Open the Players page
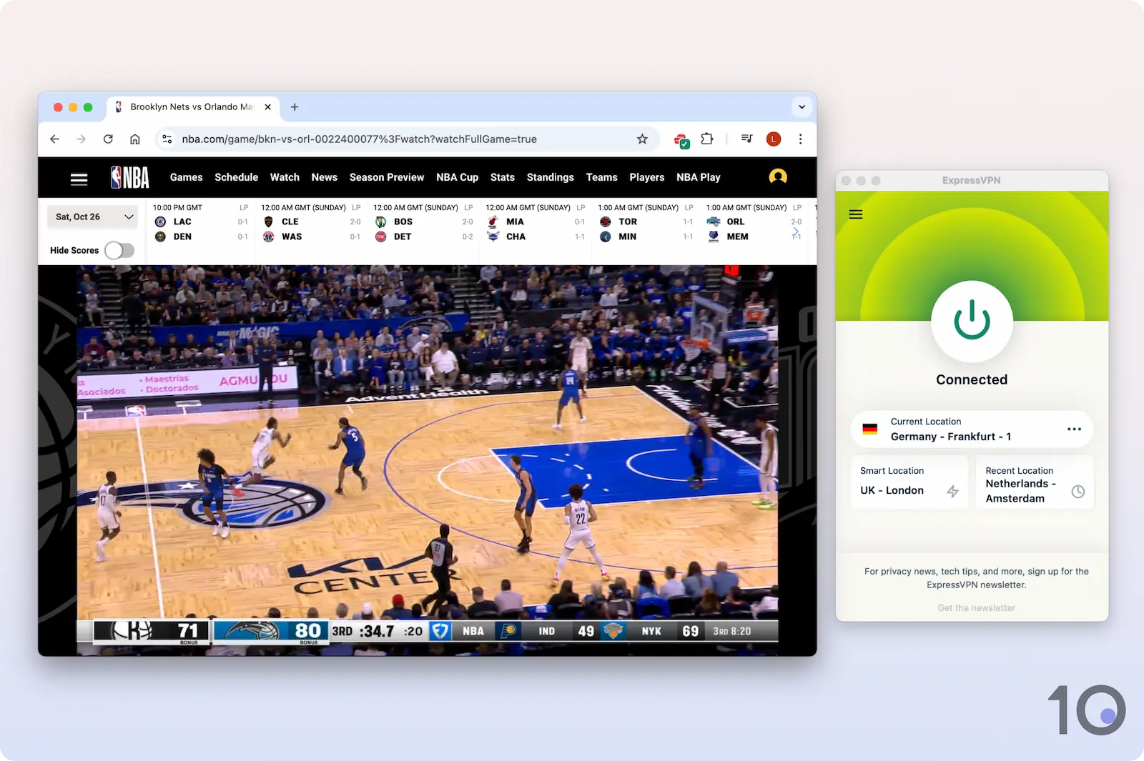 pyautogui.click(x=647, y=177)
